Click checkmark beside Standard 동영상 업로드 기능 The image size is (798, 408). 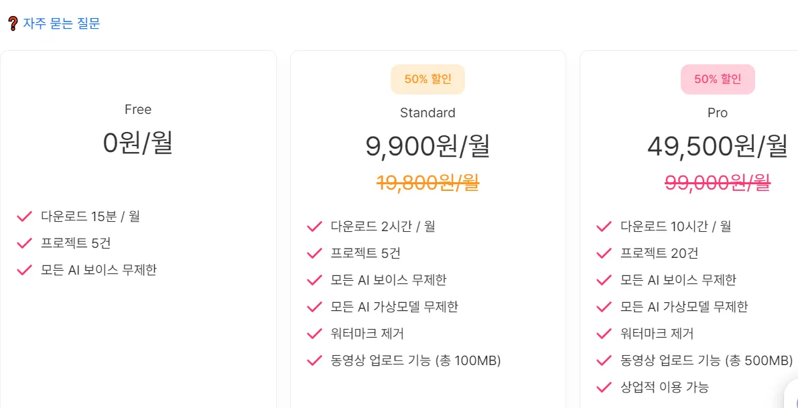314,360
